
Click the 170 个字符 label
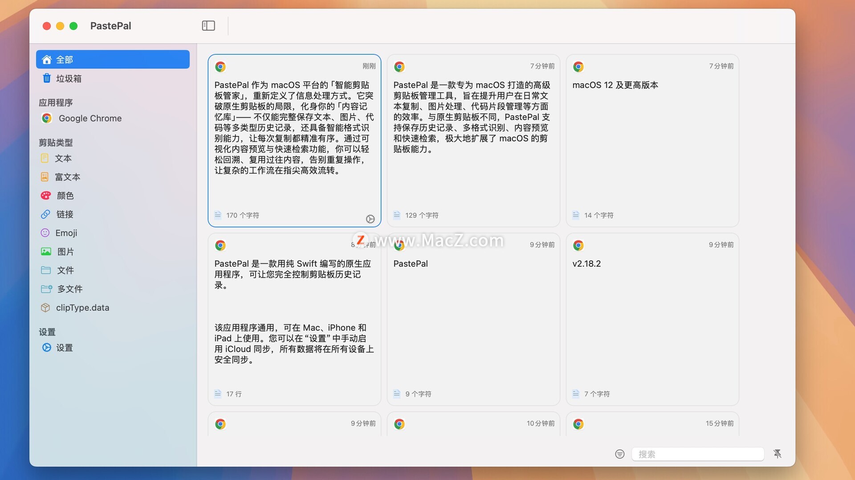click(243, 215)
